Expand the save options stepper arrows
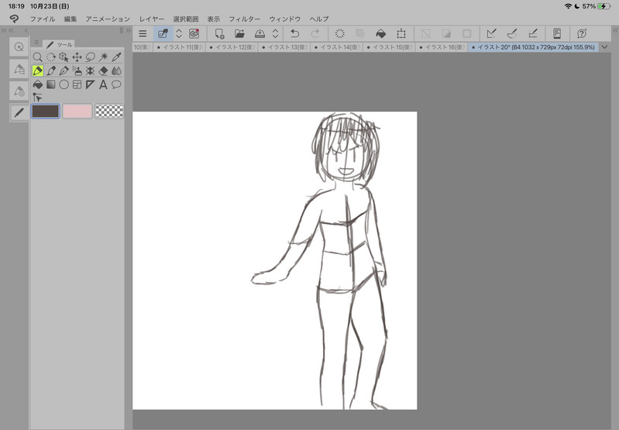This screenshot has width=619, height=430. [x=275, y=33]
